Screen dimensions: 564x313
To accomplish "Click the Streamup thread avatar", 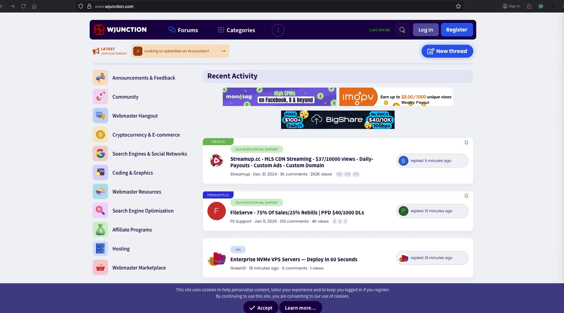I will (x=216, y=161).
